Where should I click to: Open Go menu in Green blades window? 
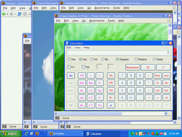84,21
